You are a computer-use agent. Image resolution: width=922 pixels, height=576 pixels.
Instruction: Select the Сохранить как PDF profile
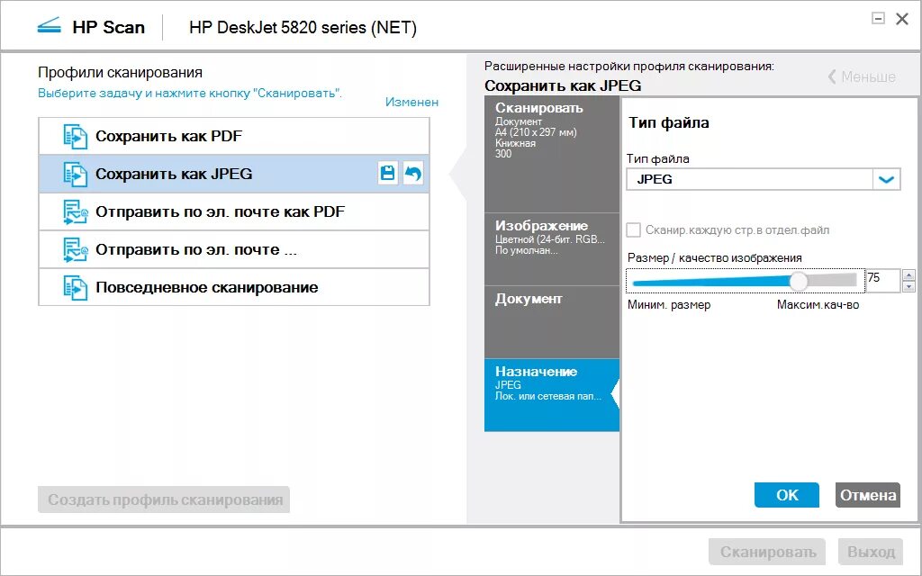[x=234, y=137]
